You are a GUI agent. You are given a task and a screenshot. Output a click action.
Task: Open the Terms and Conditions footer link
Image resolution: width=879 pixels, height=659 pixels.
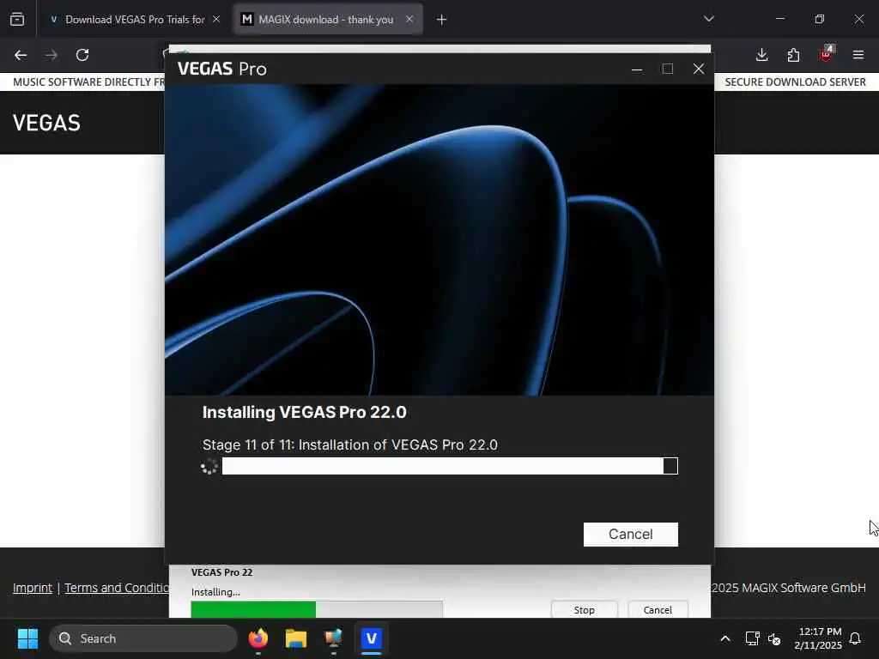116,588
